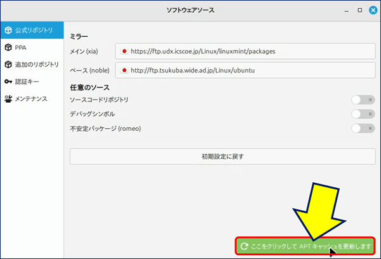Click the 任意のソース heading
The image size is (381, 259).
tap(90, 88)
